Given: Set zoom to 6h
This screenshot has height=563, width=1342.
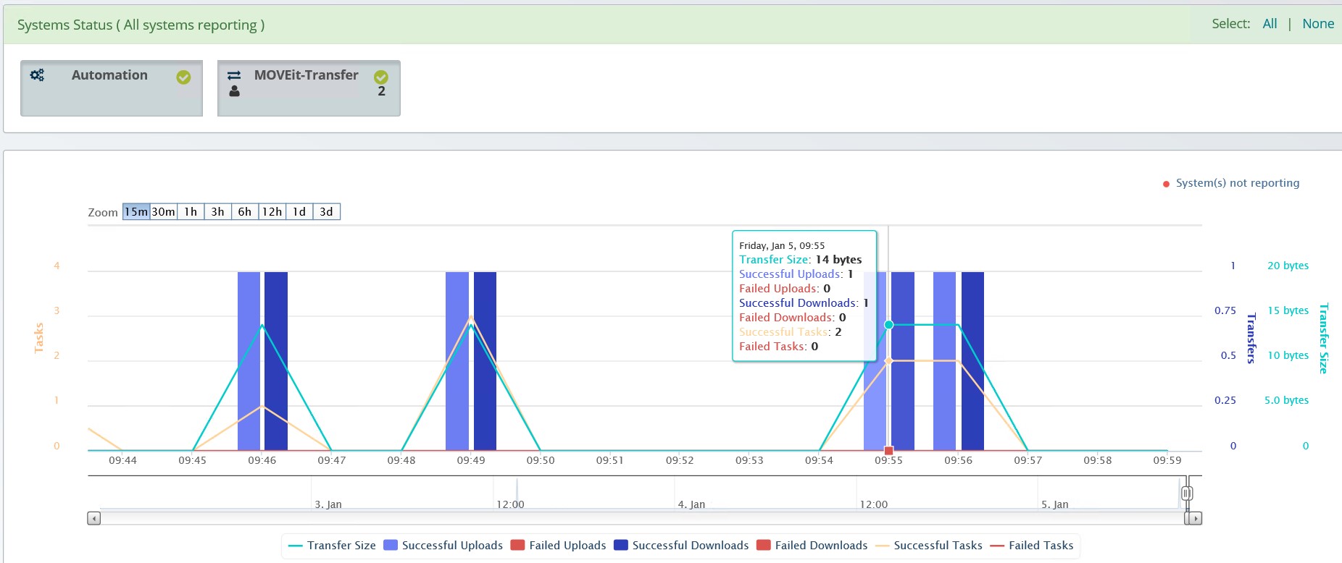Looking at the screenshot, I should click(245, 211).
